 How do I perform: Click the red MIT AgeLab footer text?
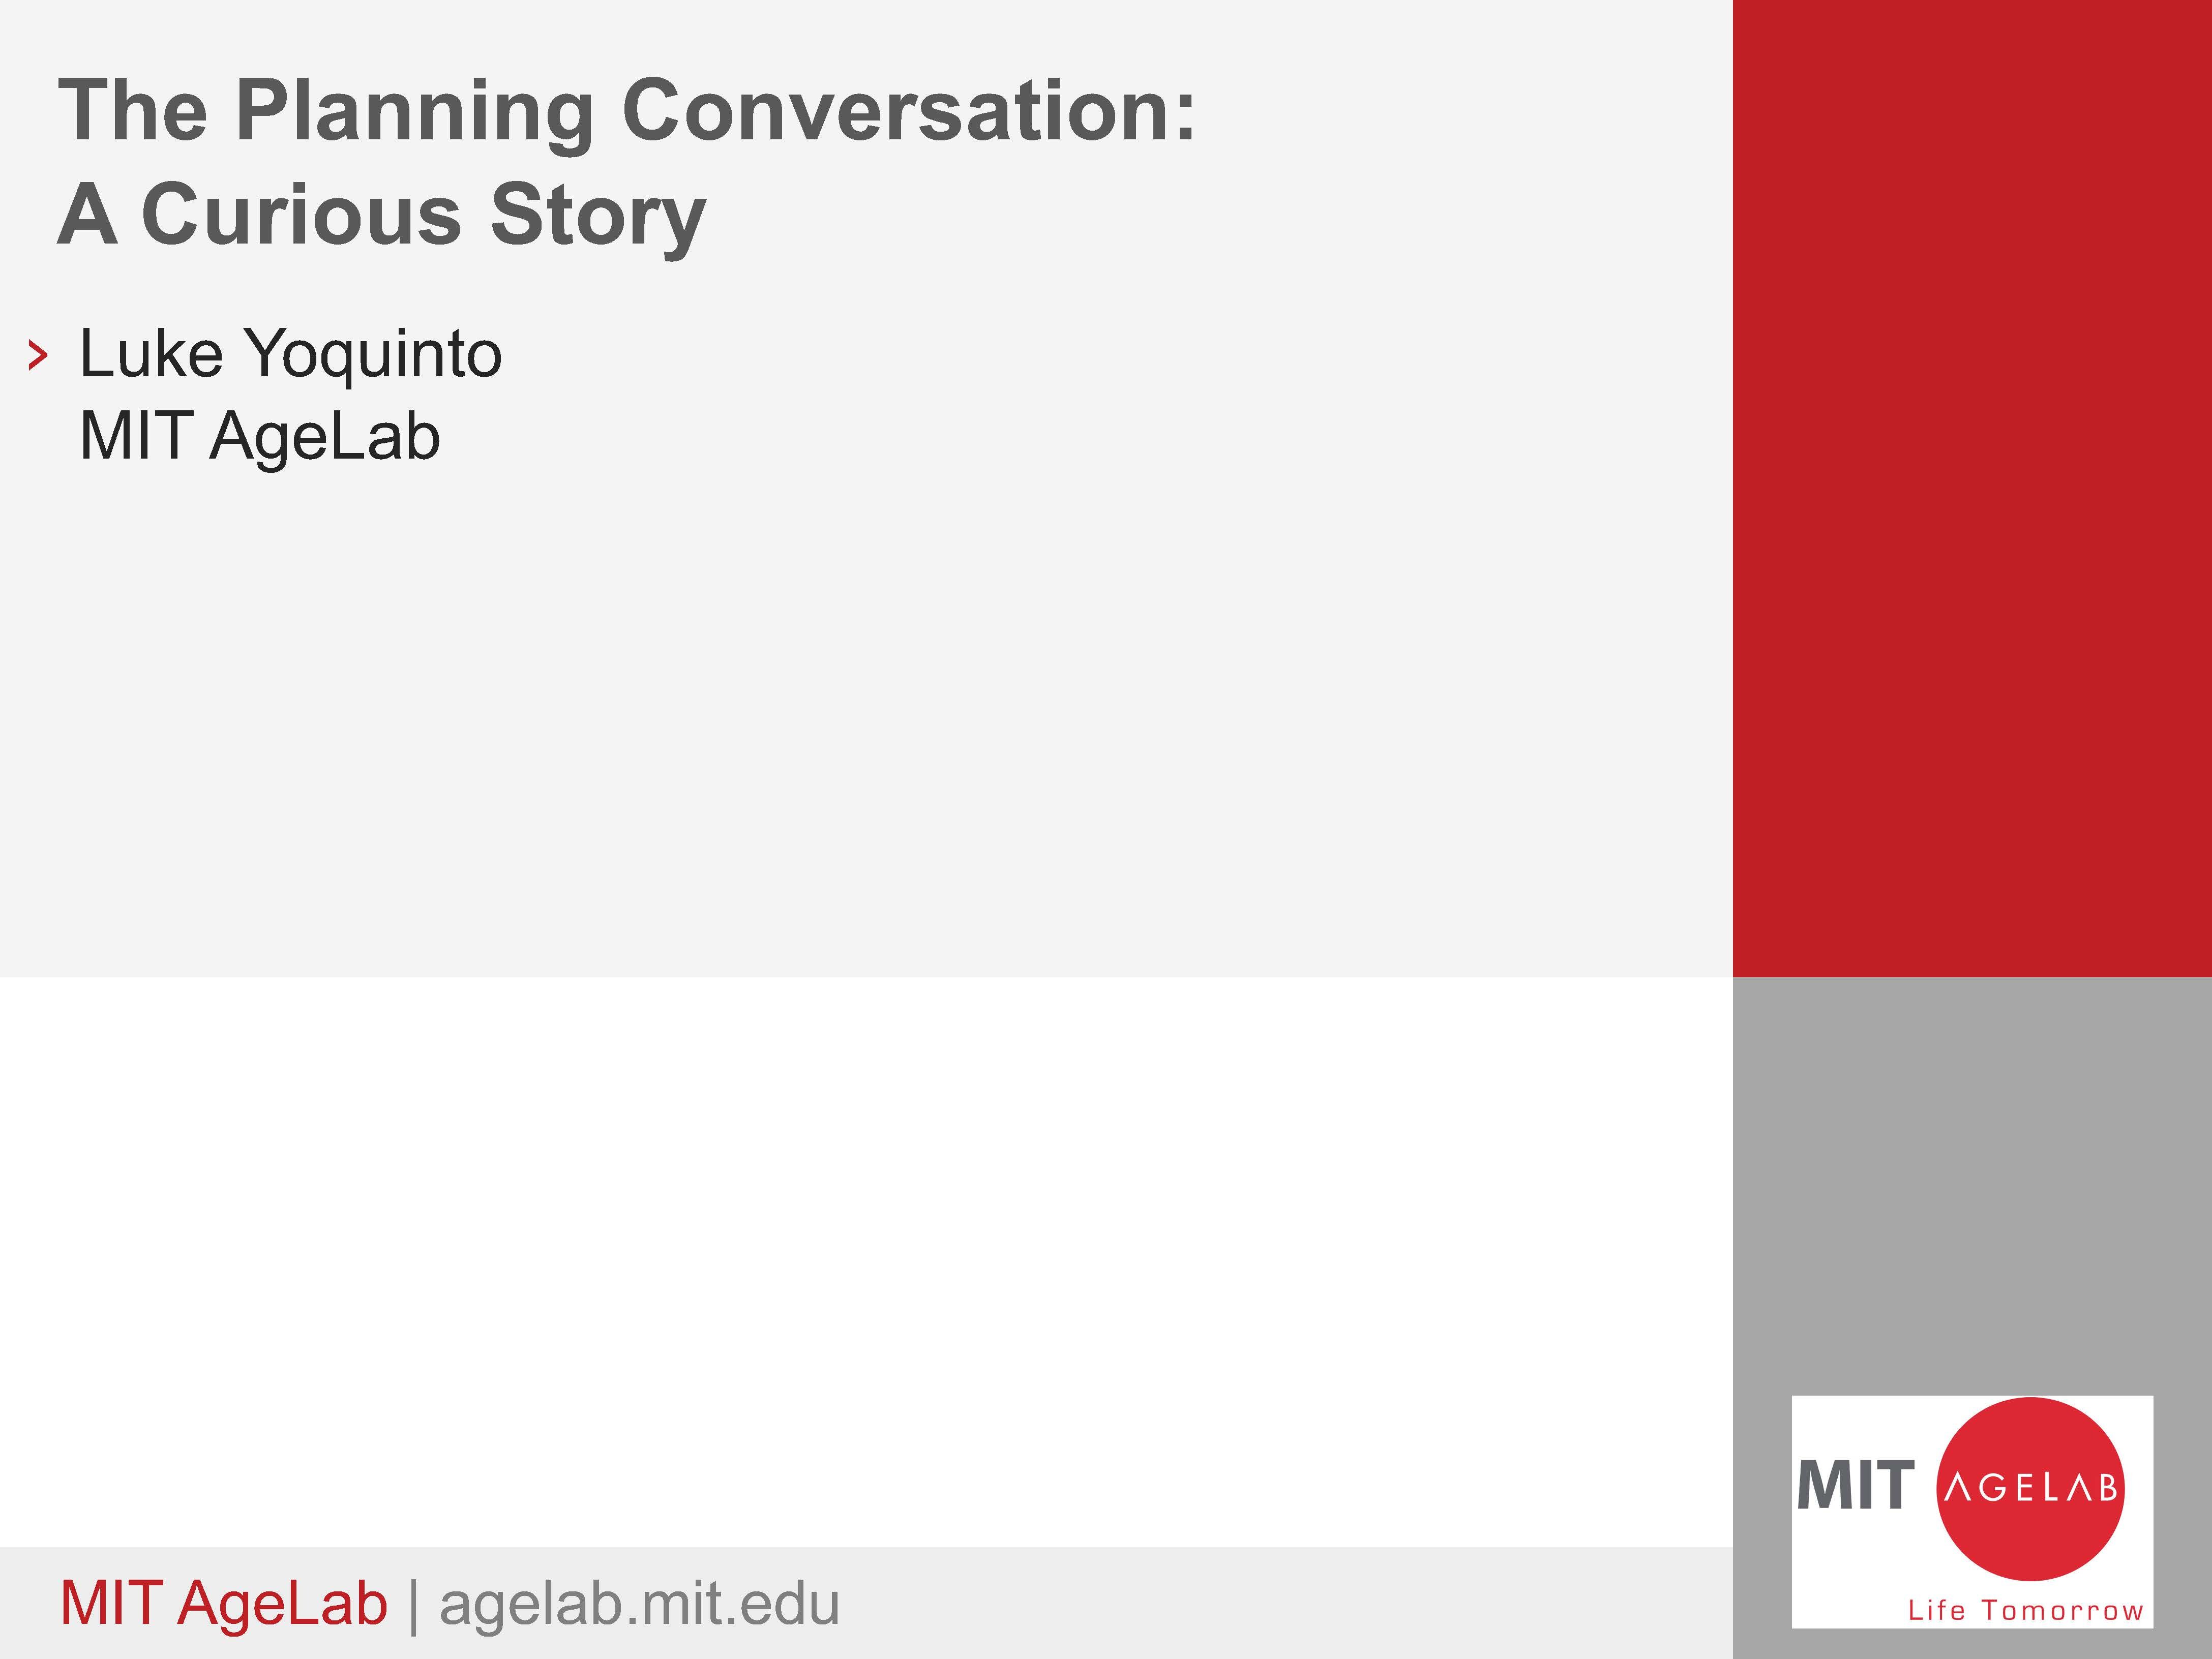(223, 1604)
